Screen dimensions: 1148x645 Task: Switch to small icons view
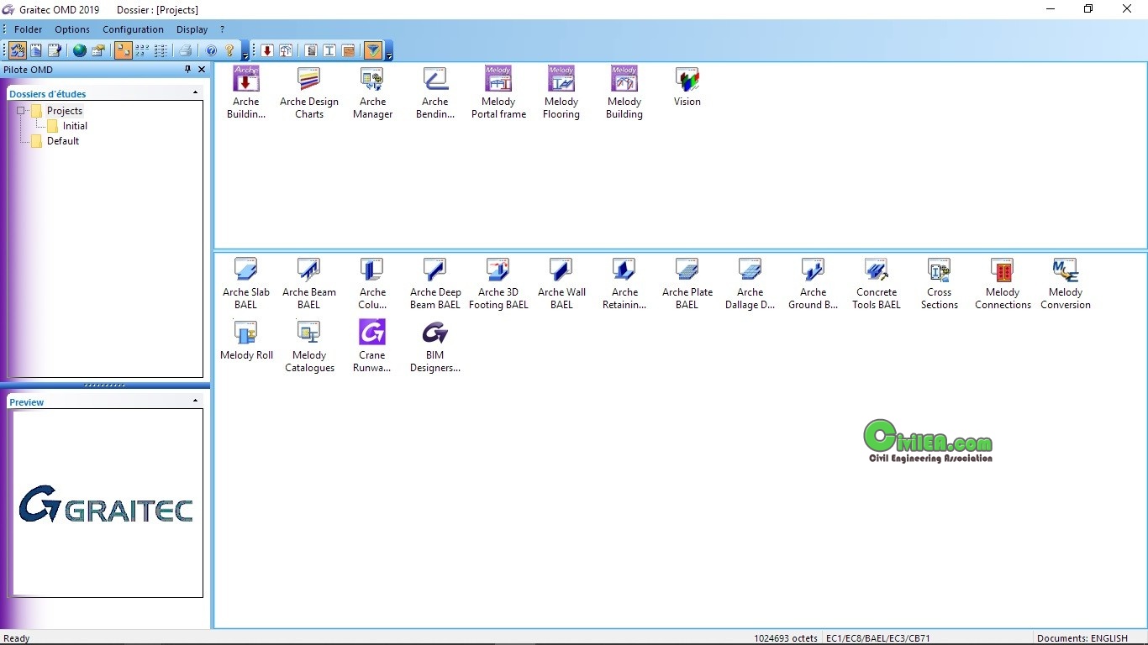tap(142, 50)
